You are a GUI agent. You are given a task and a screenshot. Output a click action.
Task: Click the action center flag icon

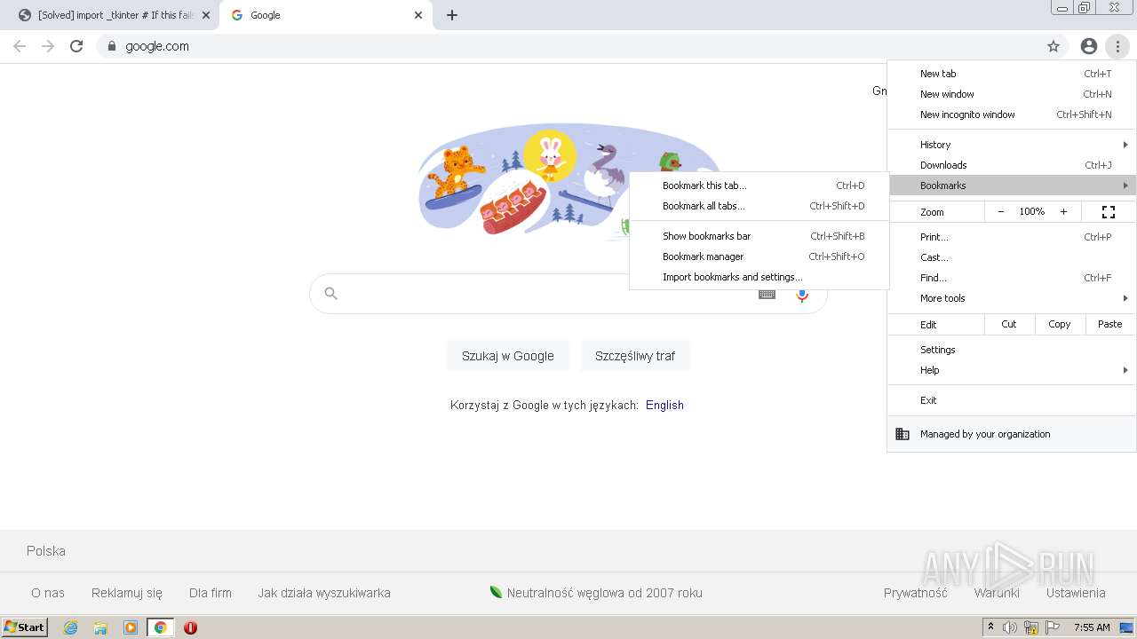coord(1053,627)
